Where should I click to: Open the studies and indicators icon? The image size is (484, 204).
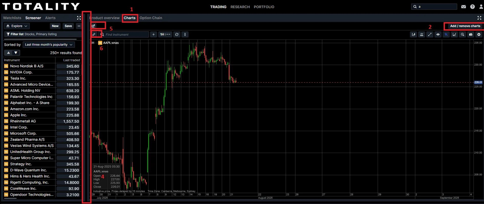422,34
